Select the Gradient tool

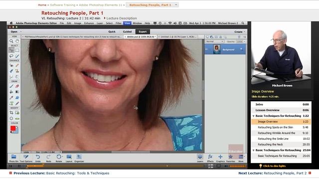pyautogui.click(x=17, y=91)
